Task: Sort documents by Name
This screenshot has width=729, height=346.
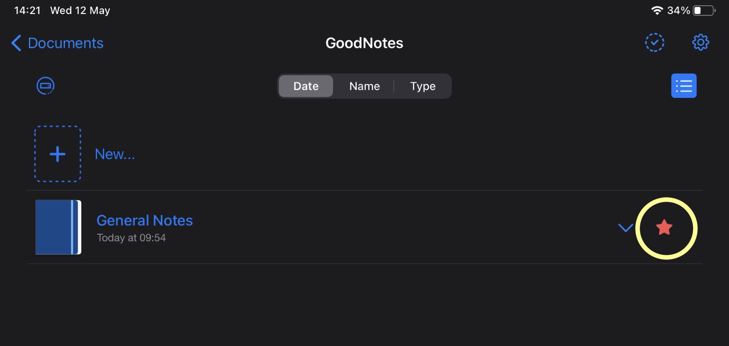Action: [364, 86]
